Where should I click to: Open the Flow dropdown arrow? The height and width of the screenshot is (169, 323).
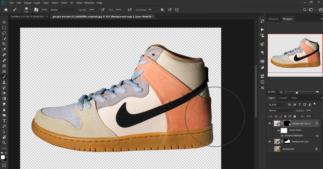click(x=124, y=10)
